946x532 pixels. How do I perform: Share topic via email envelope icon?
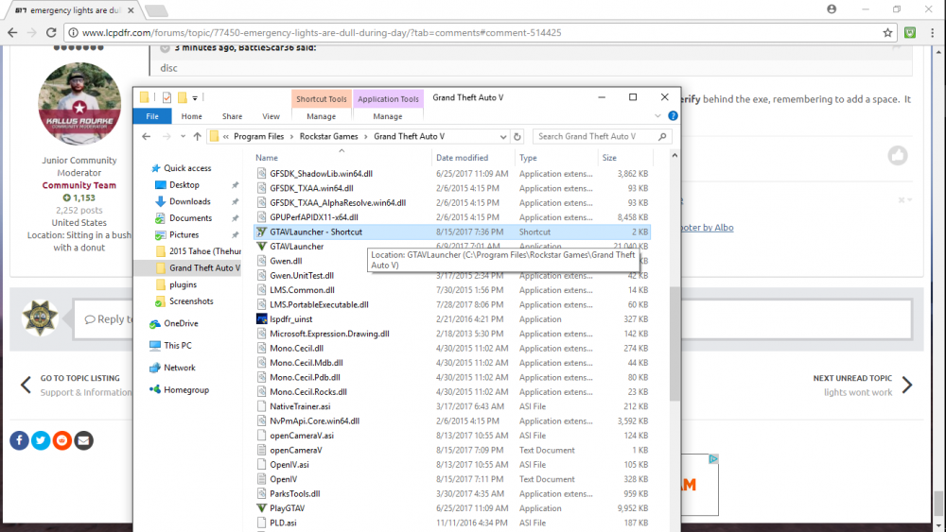pyautogui.click(x=84, y=439)
